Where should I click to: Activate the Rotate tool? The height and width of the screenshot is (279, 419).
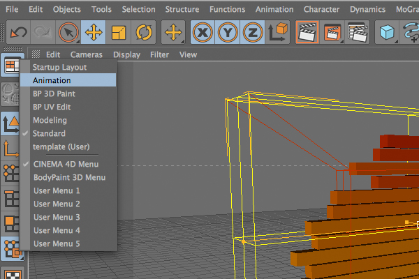(143, 32)
